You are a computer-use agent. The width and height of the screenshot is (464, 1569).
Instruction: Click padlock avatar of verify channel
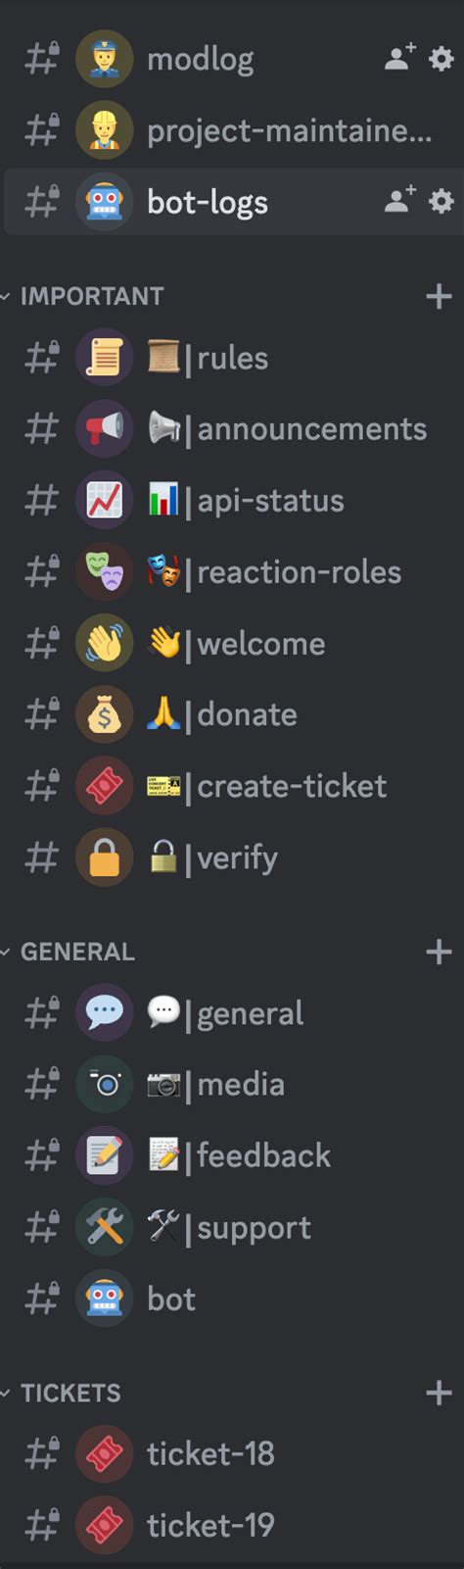tap(105, 858)
